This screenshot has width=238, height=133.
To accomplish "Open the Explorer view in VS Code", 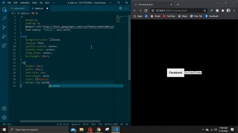I will [4, 10].
